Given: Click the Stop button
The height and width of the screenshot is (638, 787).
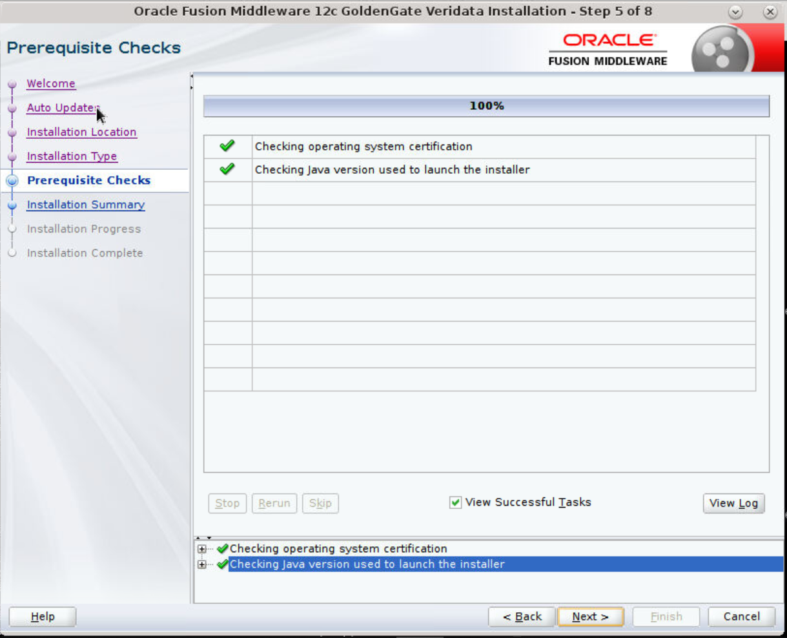Looking at the screenshot, I should [x=227, y=503].
